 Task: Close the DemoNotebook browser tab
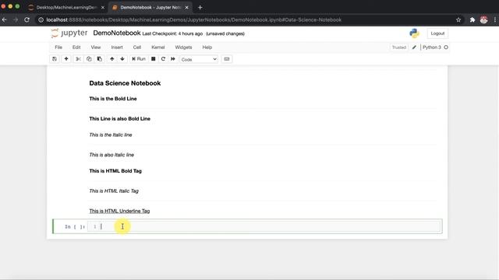[x=187, y=7]
